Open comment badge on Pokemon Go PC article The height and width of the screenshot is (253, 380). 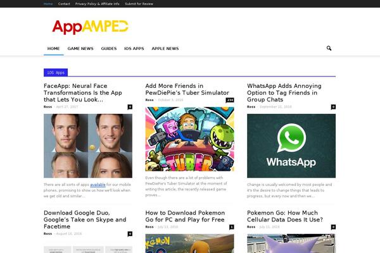[x=232, y=227]
